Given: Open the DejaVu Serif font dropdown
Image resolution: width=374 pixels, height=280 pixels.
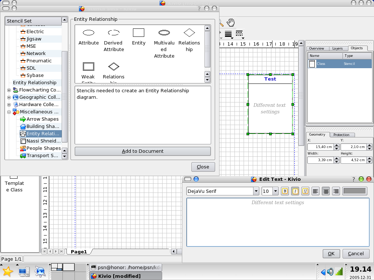Looking at the screenshot, I should (x=256, y=191).
